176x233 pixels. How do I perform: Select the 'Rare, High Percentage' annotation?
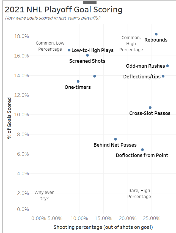tap(139, 193)
